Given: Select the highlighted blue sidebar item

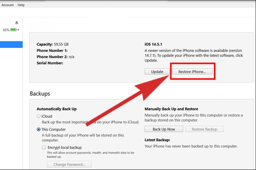Looking at the screenshot, I should coord(11,45).
